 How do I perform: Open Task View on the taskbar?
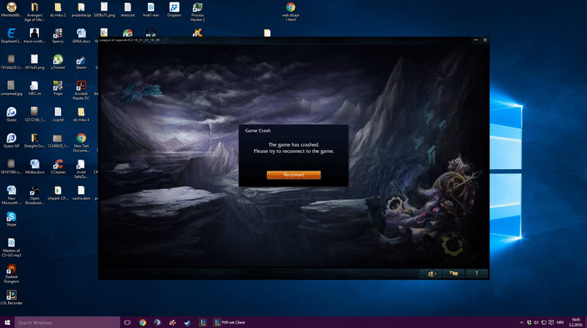(127, 322)
